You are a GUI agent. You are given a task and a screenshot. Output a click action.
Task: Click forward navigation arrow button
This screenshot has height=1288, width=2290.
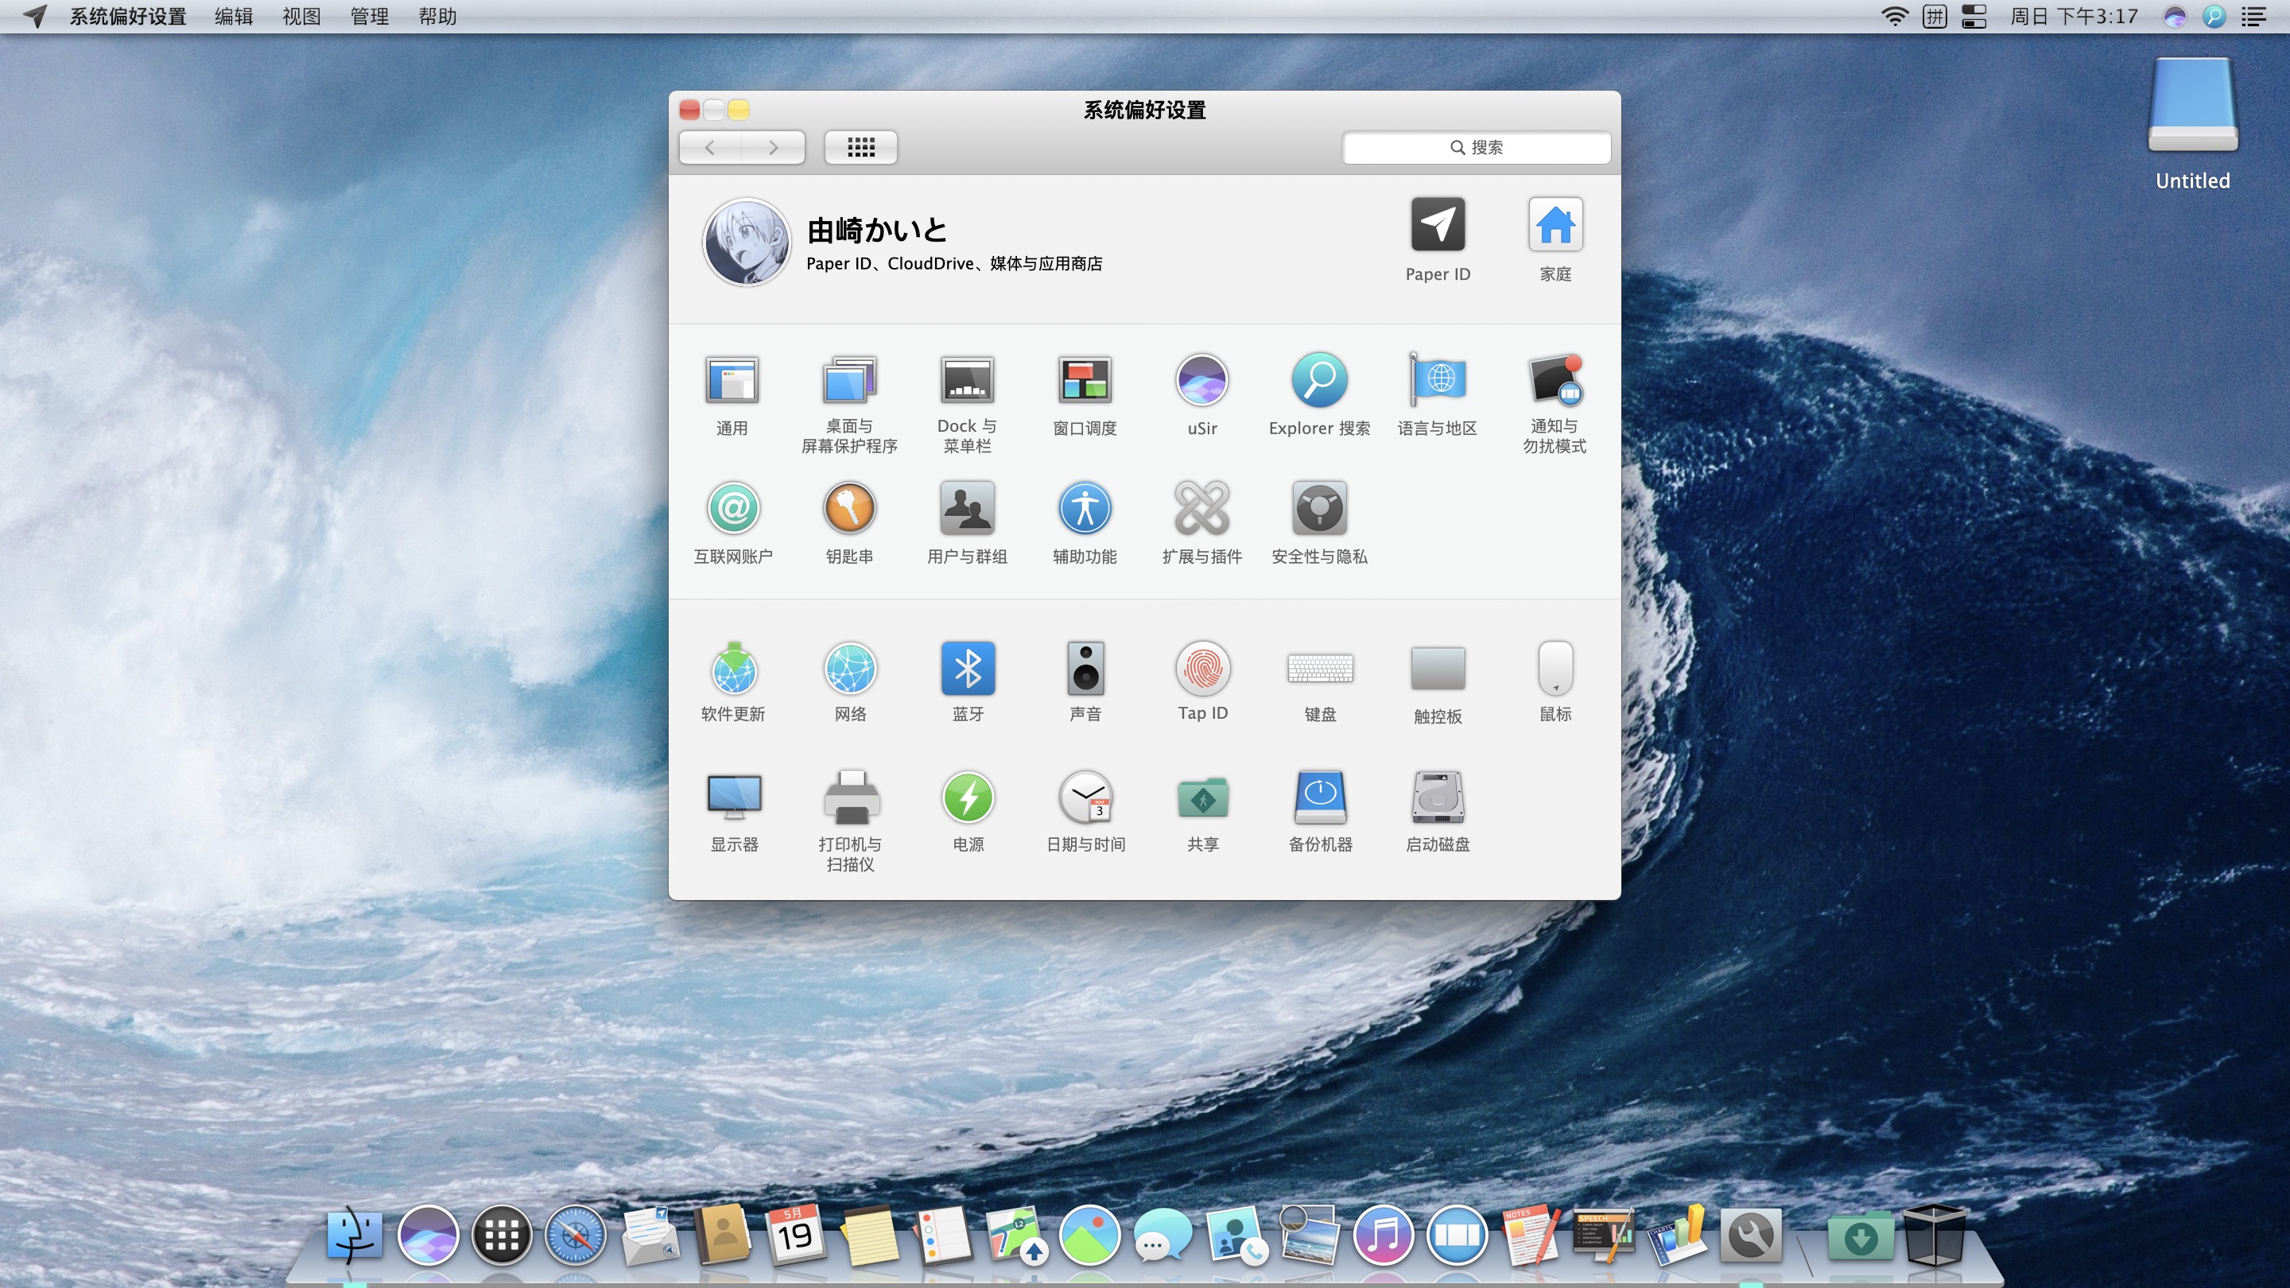pos(772,146)
